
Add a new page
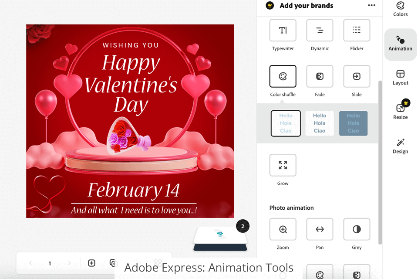tap(91, 263)
